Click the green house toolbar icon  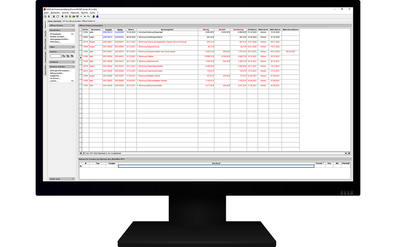(94, 16)
